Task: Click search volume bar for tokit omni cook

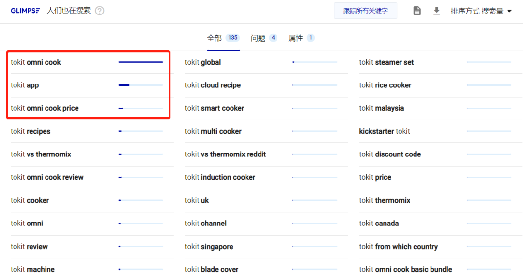Action: [x=140, y=62]
